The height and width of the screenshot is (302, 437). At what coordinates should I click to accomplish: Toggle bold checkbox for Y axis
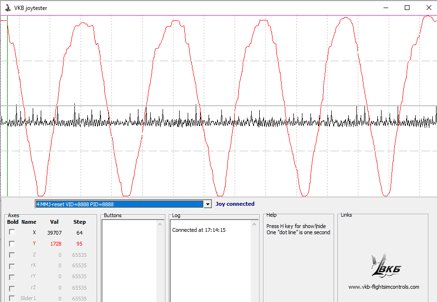(12, 244)
